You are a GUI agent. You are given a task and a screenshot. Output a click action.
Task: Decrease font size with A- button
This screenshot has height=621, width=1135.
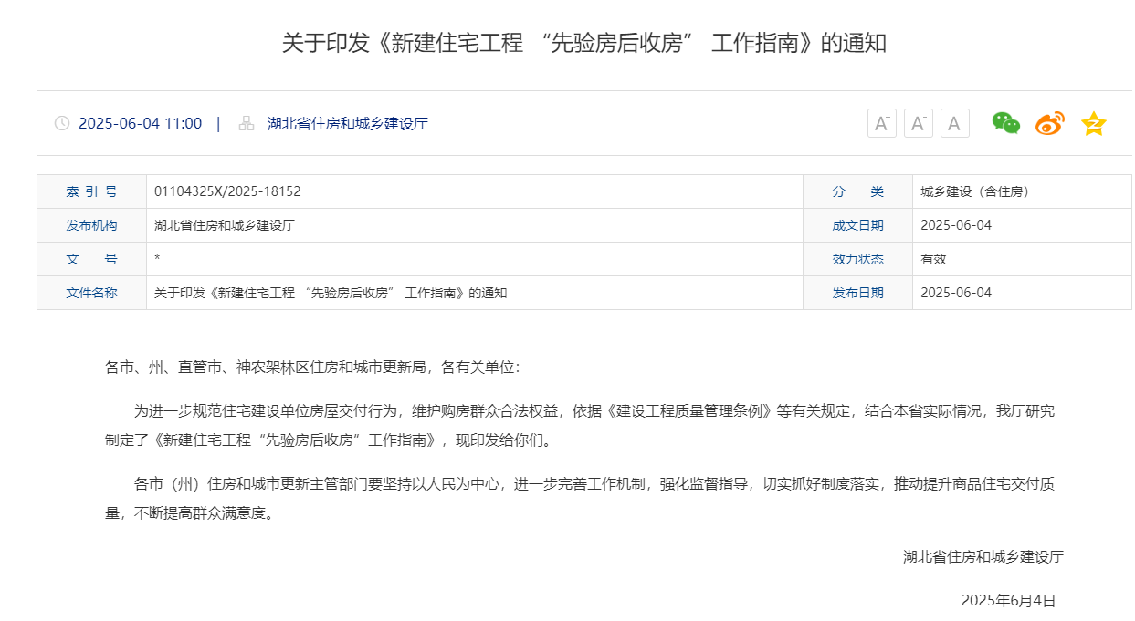[x=918, y=123]
